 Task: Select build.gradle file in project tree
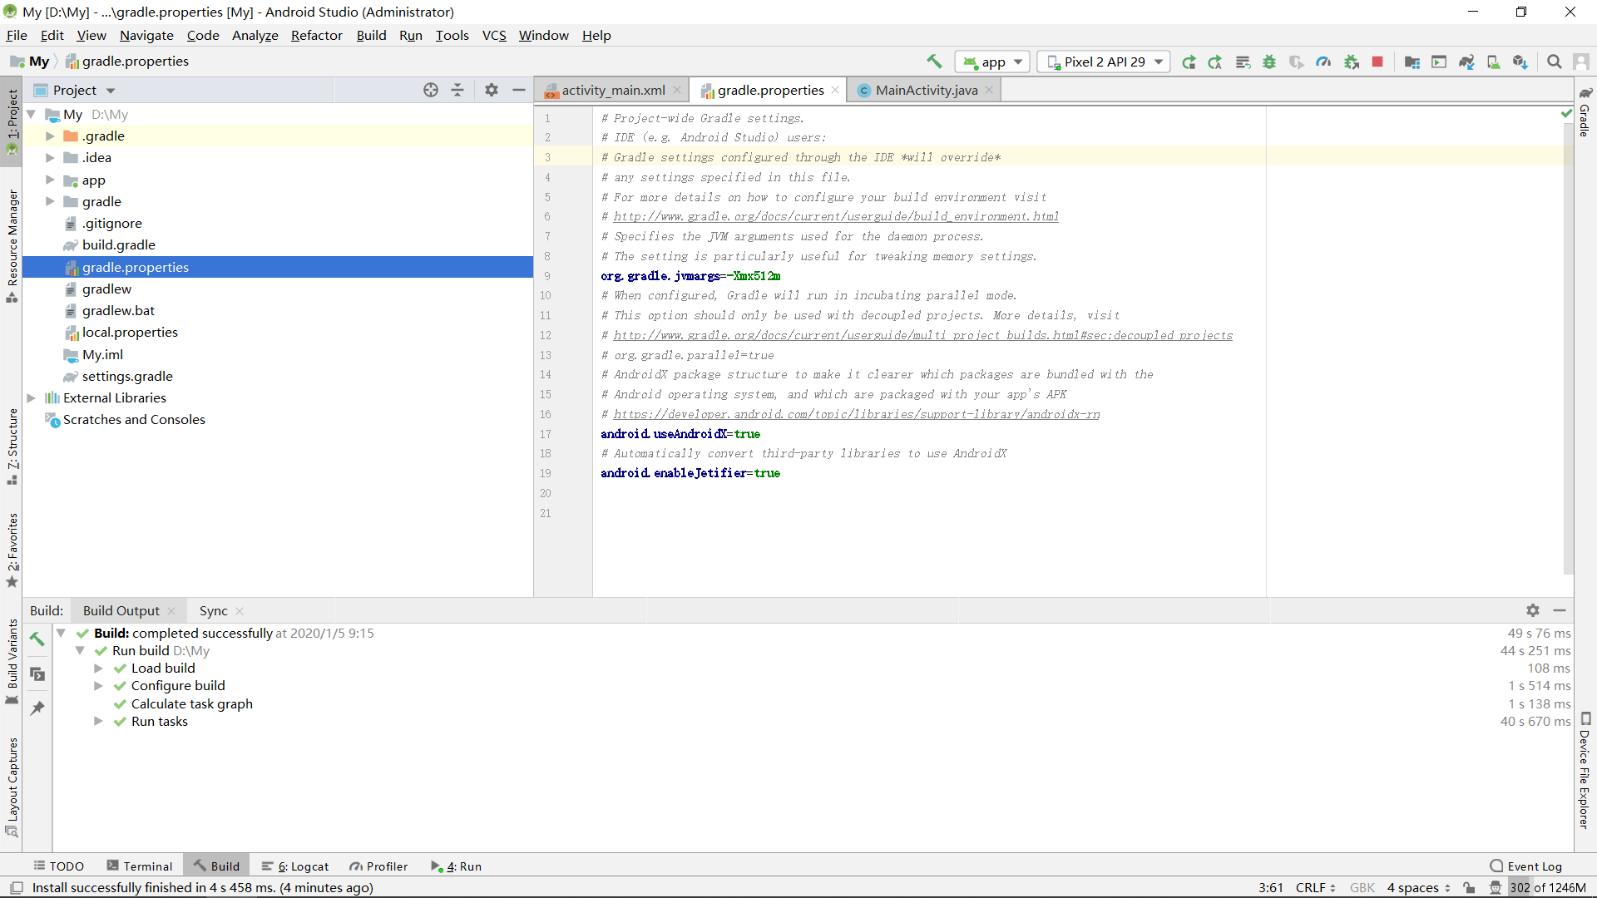point(118,244)
